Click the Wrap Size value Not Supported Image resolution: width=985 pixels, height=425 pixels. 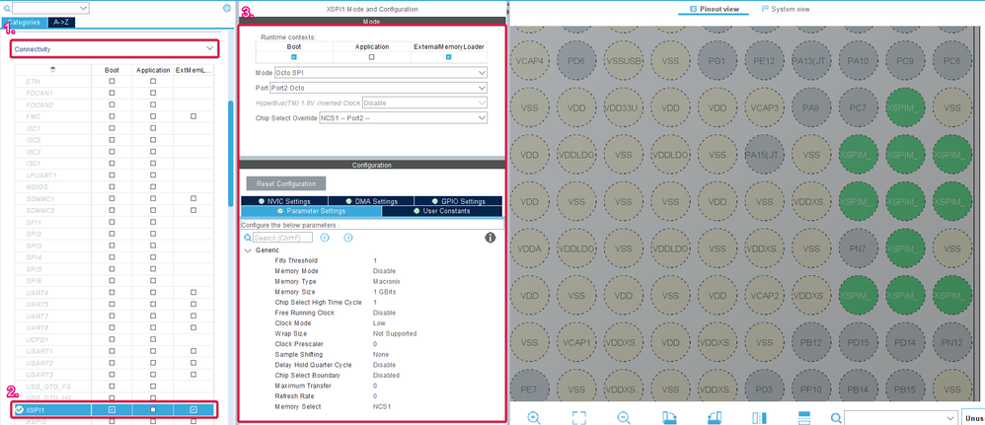(x=395, y=333)
